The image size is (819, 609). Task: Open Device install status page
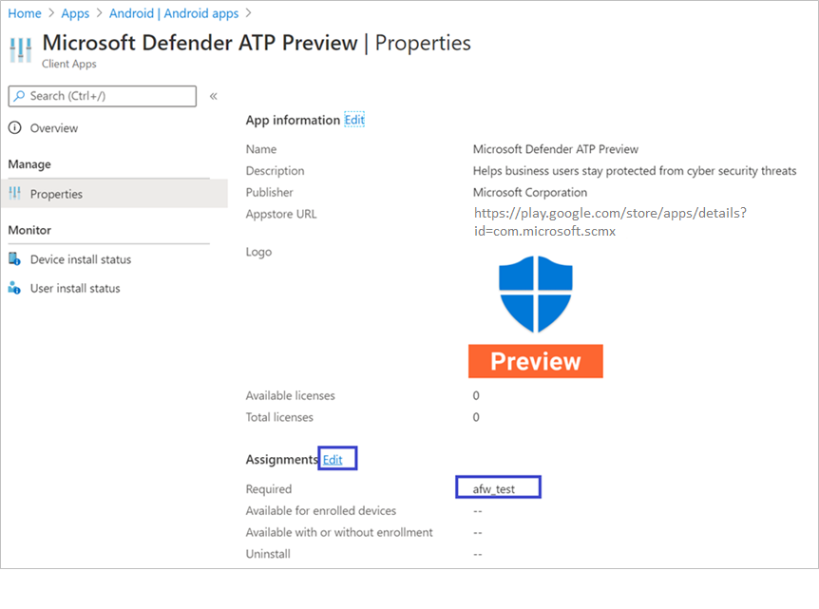click(x=81, y=259)
